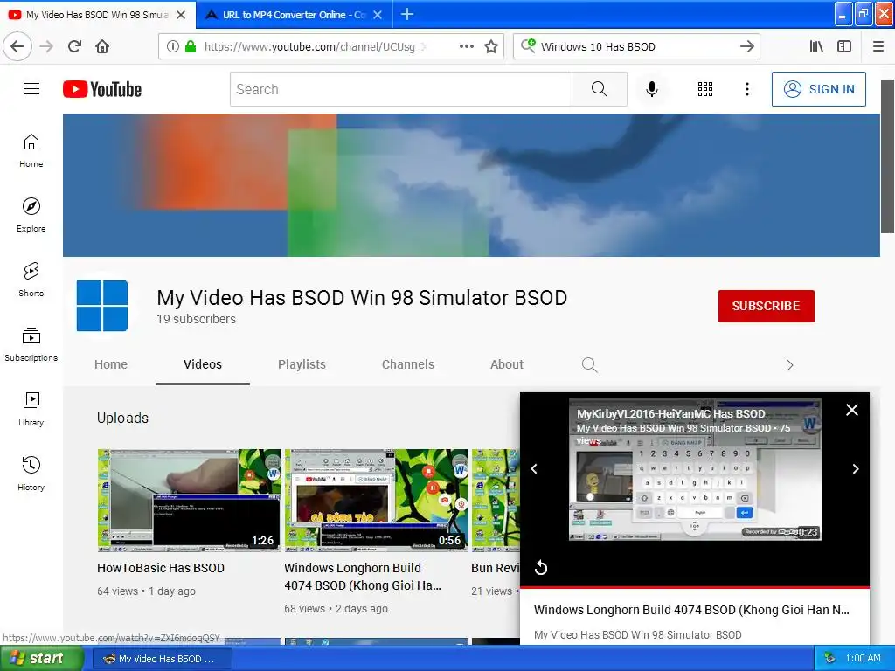Viewport: 895px width, 671px height.
Task: Open Windows Longhorn Build 4074 BSOD title link
Action: coord(363,577)
